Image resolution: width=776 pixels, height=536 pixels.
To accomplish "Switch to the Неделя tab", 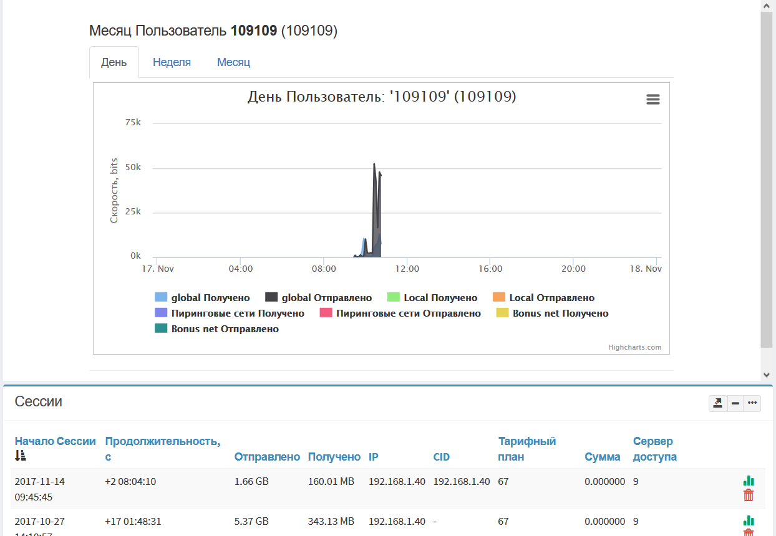I will (172, 62).
